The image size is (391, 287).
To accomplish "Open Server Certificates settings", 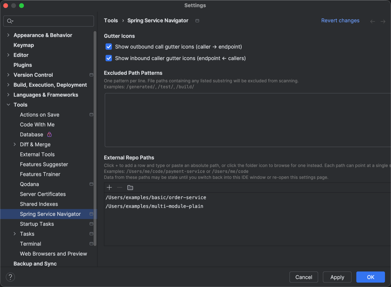I will pyautogui.click(x=43, y=194).
